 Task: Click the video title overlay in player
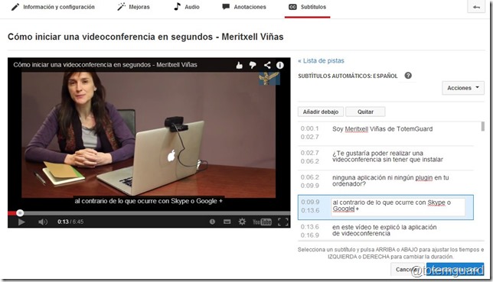[x=105, y=65]
